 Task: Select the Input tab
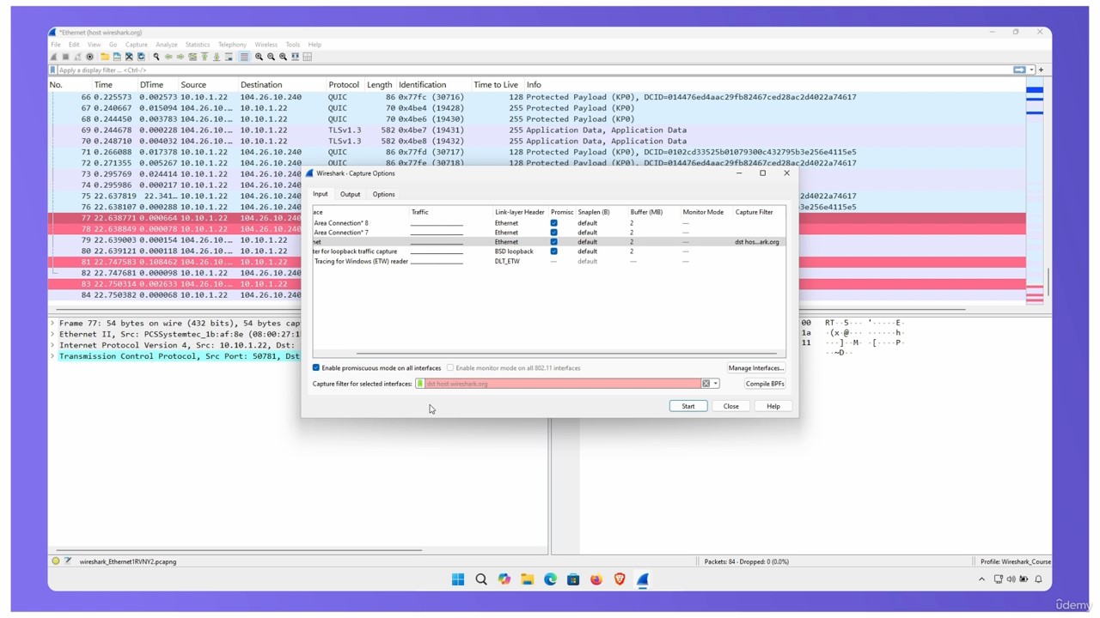pos(321,194)
